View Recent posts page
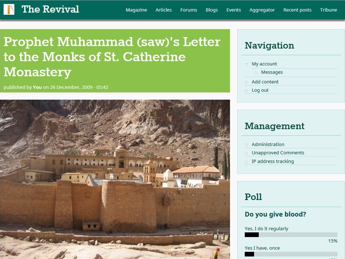This screenshot has width=345, height=259. 297,10
